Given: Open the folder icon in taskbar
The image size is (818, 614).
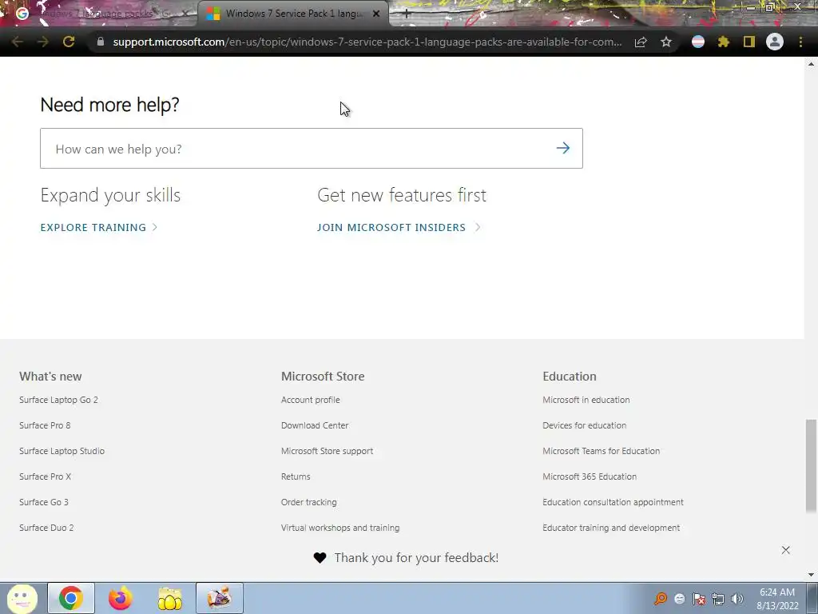Looking at the screenshot, I should point(170,598).
